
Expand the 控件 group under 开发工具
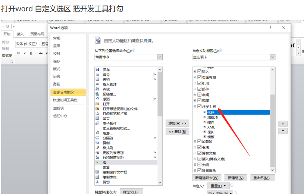point(204,122)
